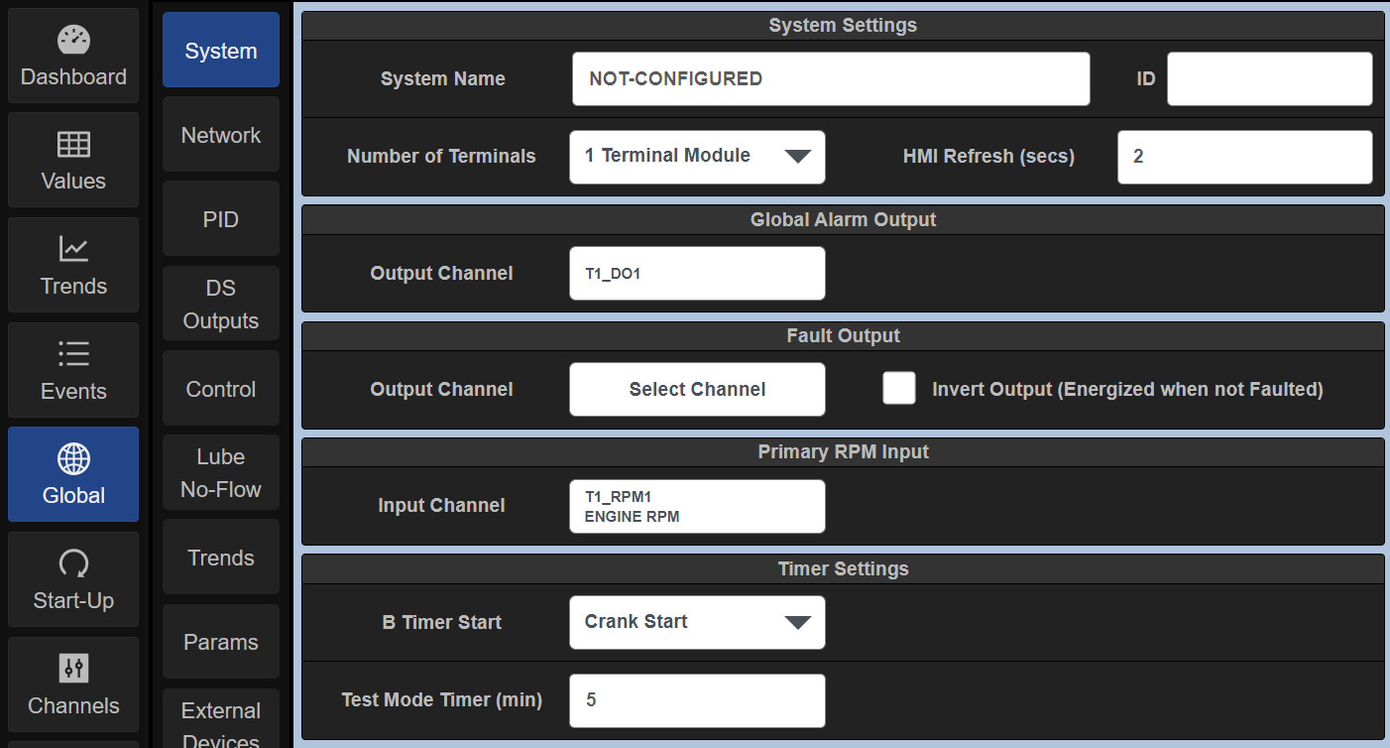1390x748 pixels.
Task: Click the Dashboard gauge icon
Action: click(x=73, y=41)
